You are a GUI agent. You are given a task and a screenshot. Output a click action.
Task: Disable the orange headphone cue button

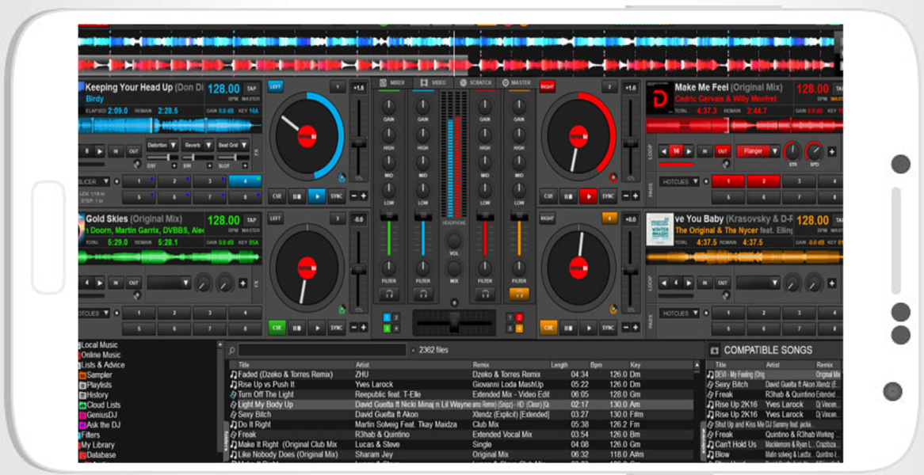(519, 294)
